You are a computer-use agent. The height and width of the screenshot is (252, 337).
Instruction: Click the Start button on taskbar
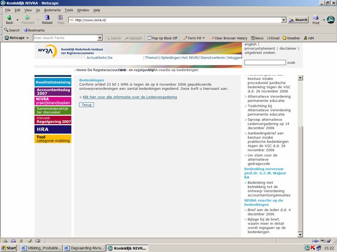(x=8, y=248)
